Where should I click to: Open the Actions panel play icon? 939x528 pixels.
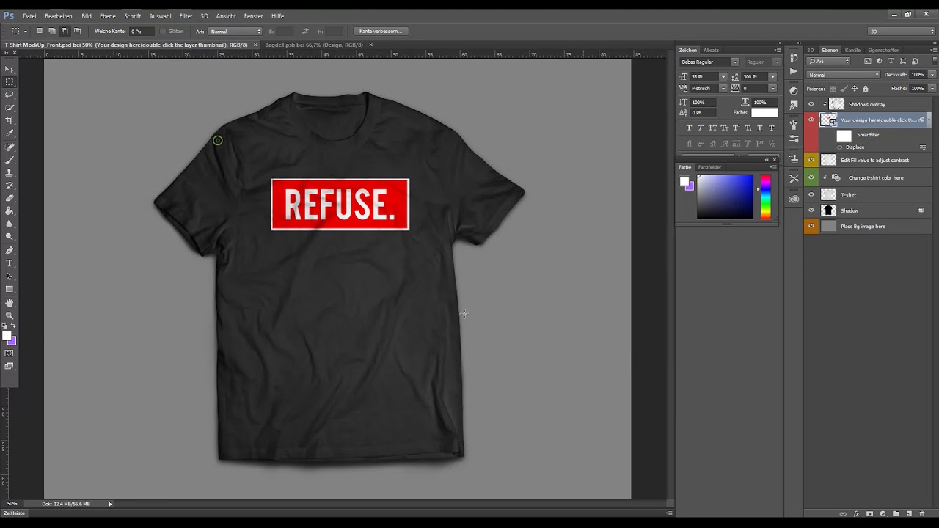pyautogui.click(x=794, y=72)
